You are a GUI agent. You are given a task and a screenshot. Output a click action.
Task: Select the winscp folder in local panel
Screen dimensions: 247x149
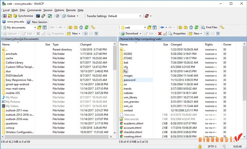[x=10, y=128]
